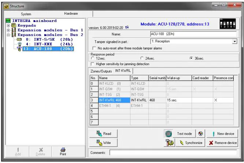Screen dimensions: 244x163
Task: Click the Keypads keypad icon
Action: click(x=14, y=25)
